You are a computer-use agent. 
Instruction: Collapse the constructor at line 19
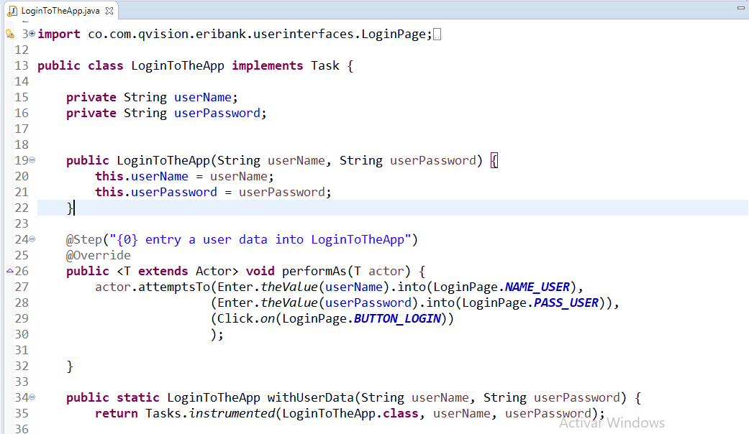click(x=32, y=160)
